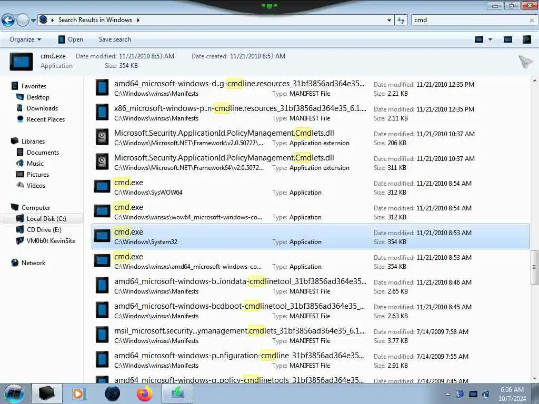Image resolution: width=539 pixels, height=404 pixels.
Task: Select Cmdlets.dll icon in Framework64 folder
Action: coord(102,162)
